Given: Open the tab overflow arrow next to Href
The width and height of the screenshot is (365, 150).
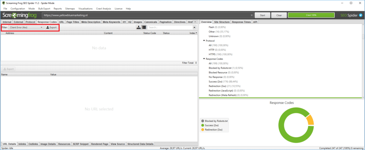Looking at the screenshot, I should [x=195, y=22].
